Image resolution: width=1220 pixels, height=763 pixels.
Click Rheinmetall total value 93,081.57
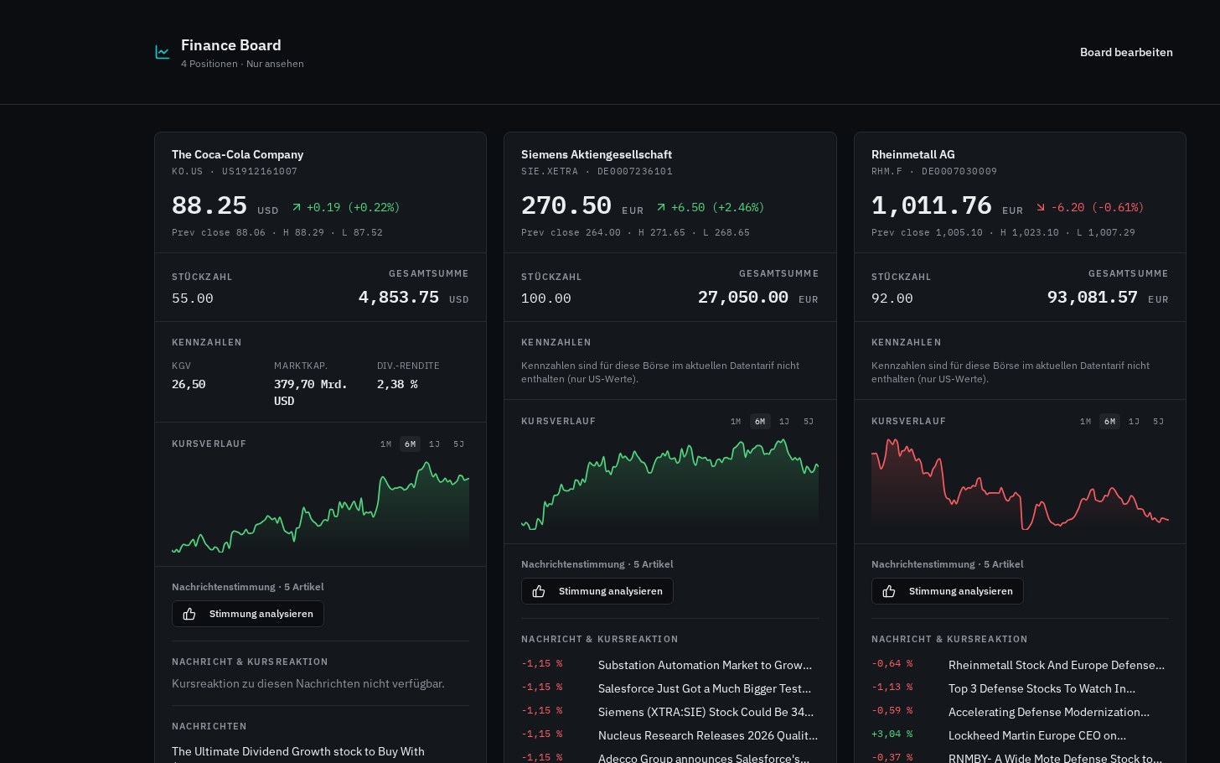pos(1093,298)
